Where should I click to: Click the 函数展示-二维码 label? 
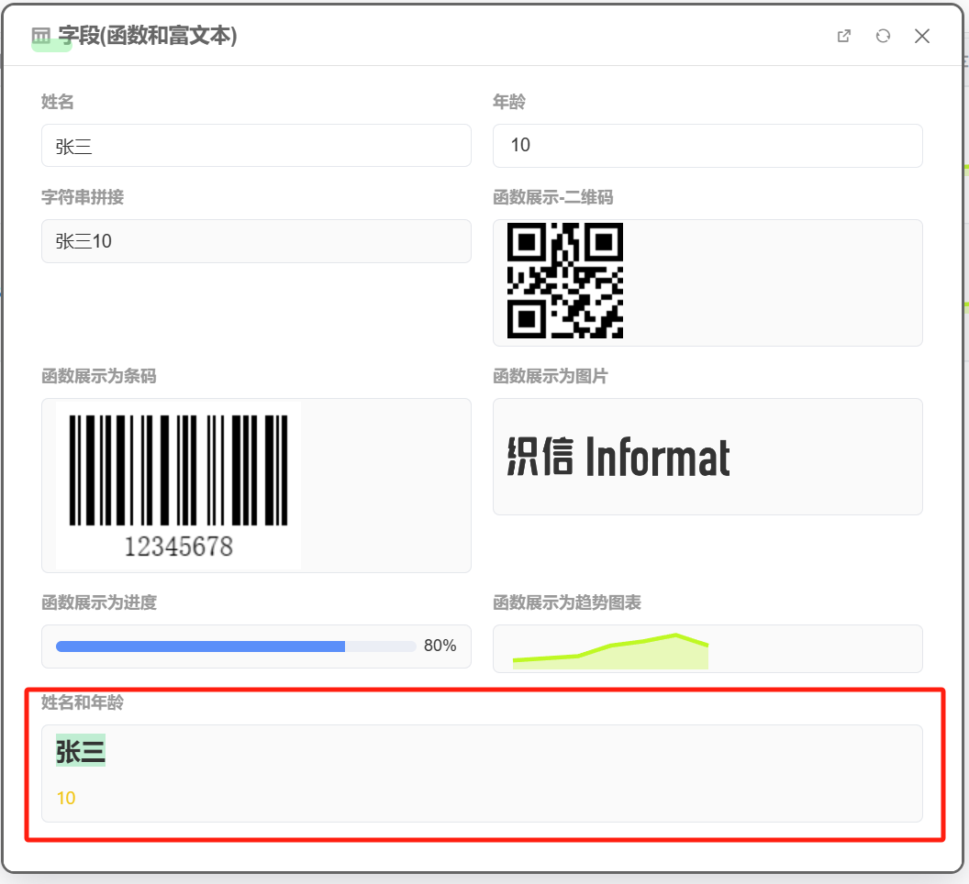pos(552,197)
